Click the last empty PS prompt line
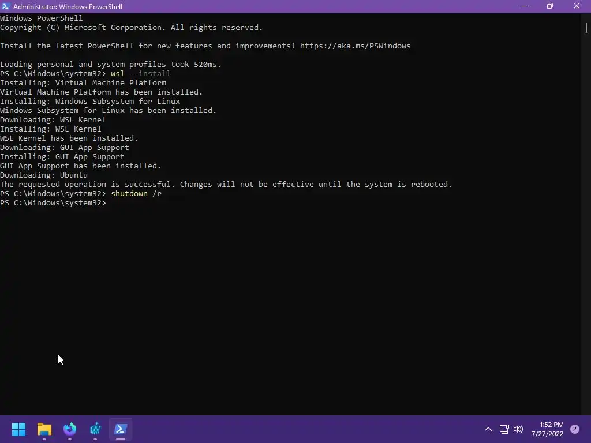591x443 pixels. point(53,203)
